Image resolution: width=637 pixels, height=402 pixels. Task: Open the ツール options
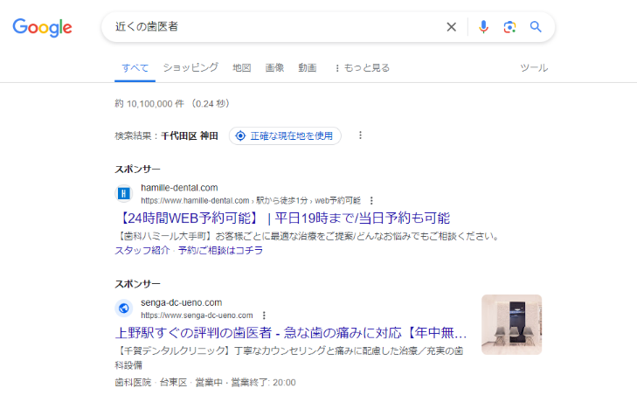(534, 68)
